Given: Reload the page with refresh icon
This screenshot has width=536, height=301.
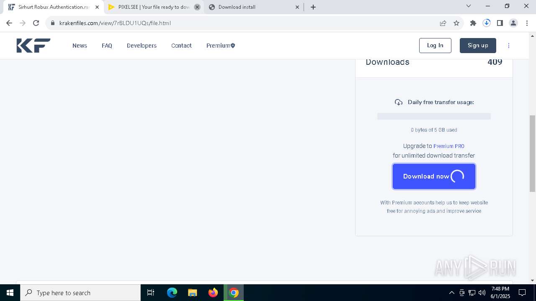Looking at the screenshot, I should click(36, 23).
